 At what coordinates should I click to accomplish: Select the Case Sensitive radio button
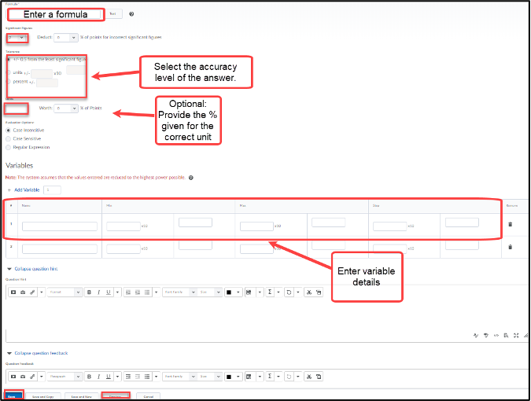click(x=9, y=138)
